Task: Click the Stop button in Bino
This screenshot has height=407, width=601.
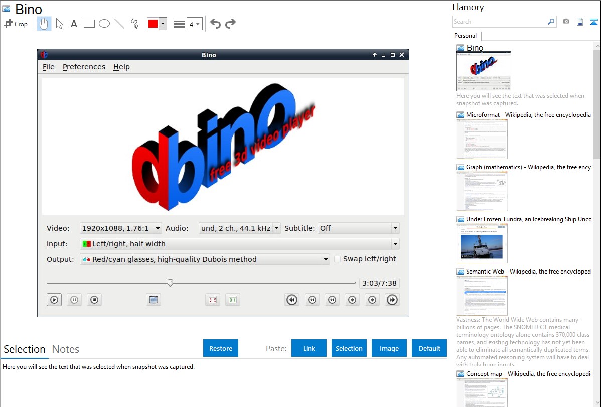Action: click(x=94, y=300)
